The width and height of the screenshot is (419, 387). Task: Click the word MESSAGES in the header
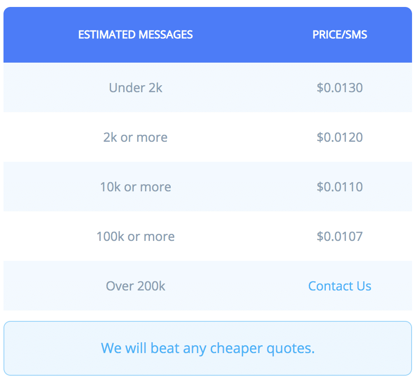pos(166,35)
